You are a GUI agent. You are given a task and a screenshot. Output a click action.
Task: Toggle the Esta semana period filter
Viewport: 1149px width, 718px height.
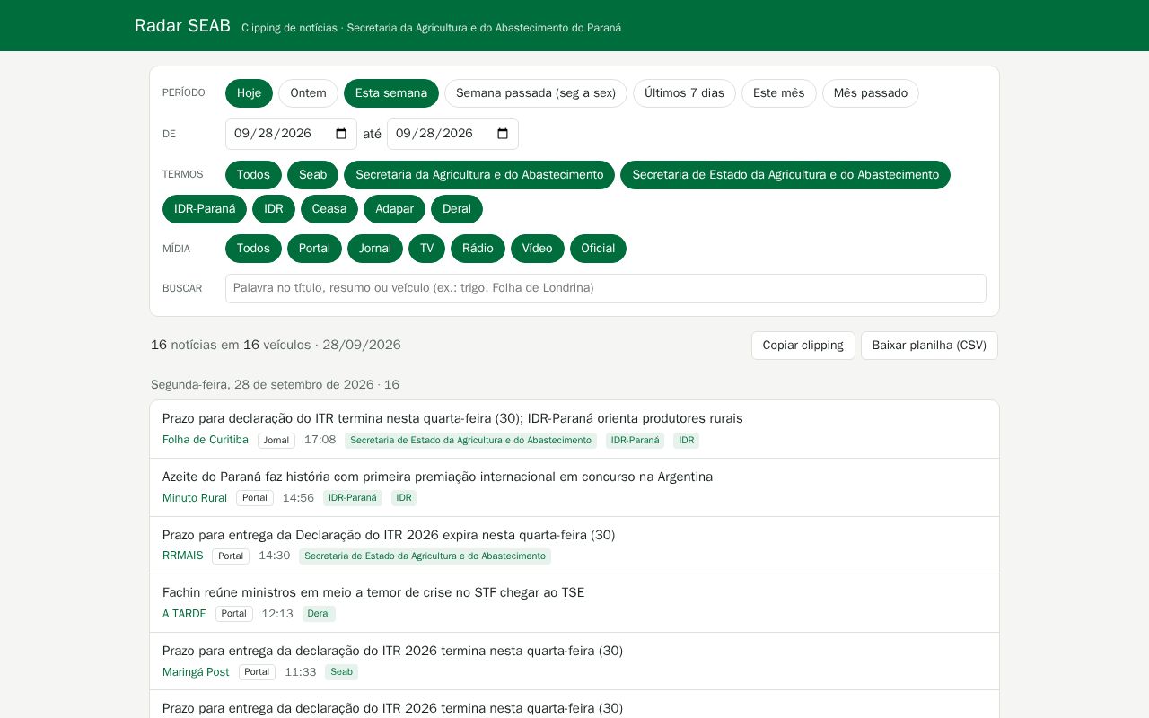[x=391, y=93]
